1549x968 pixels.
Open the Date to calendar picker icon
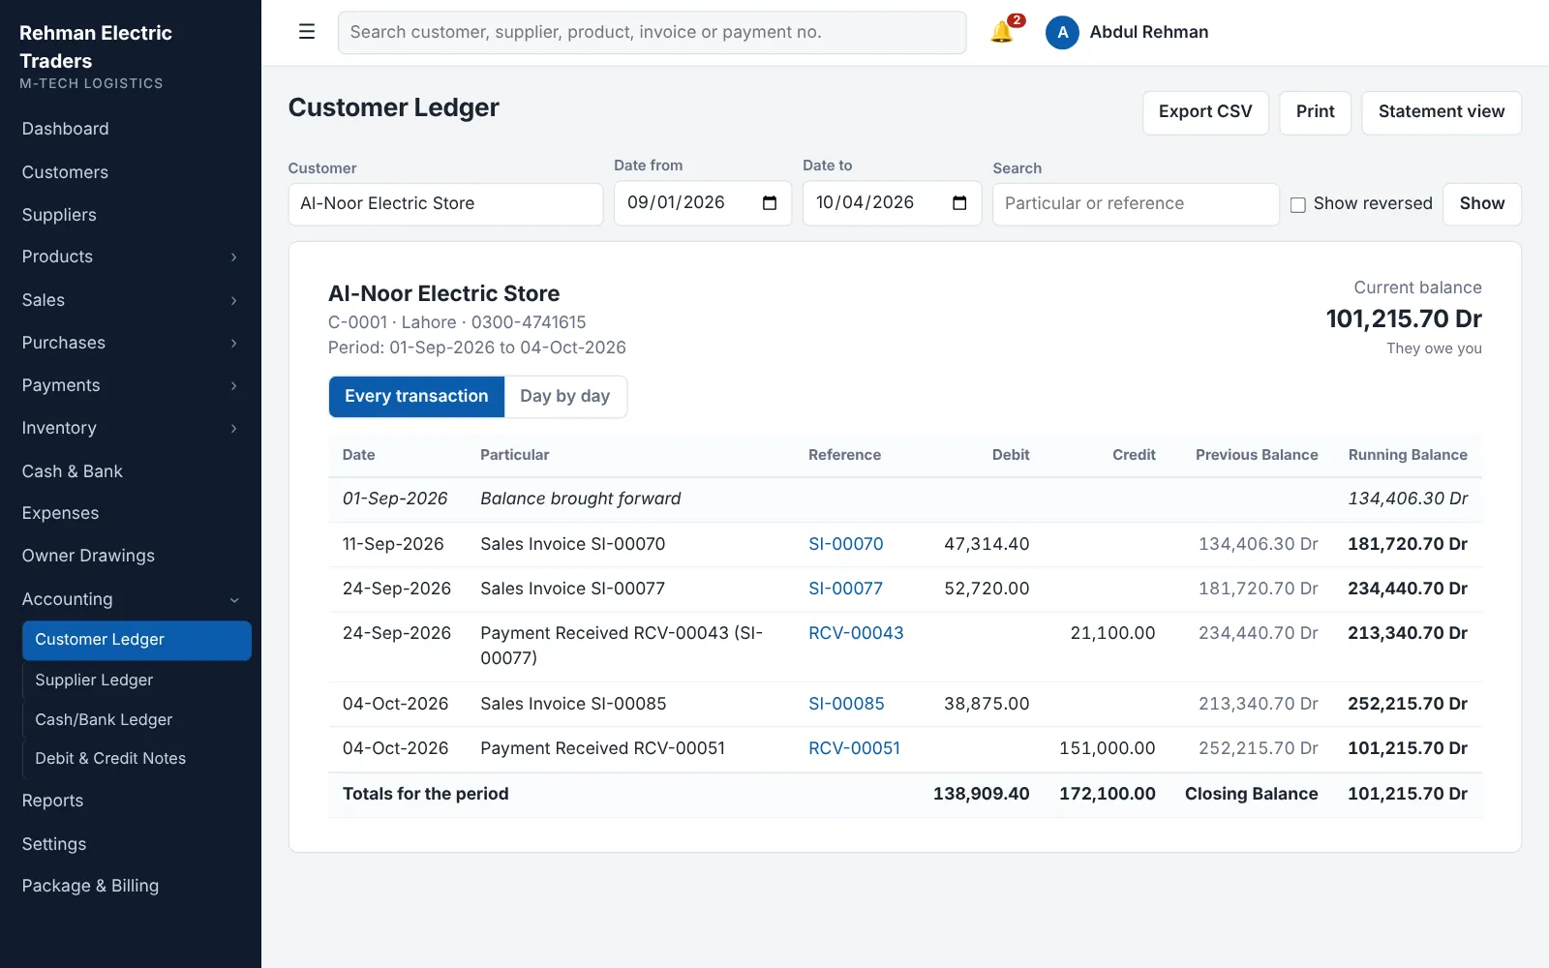click(959, 203)
